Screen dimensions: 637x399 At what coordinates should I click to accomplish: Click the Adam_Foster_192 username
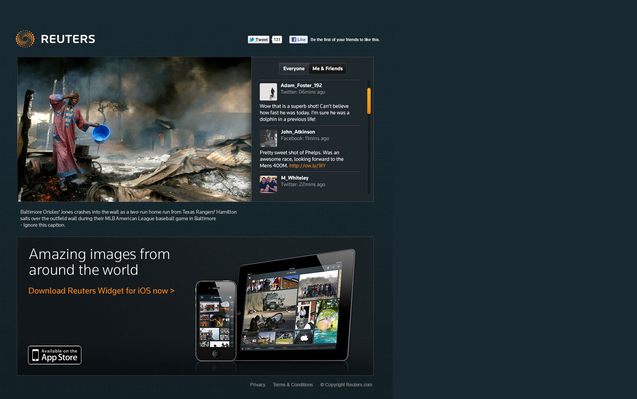click(301, 86)
